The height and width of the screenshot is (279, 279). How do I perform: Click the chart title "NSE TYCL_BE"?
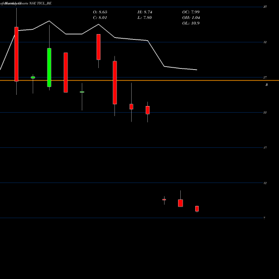click(x=40, y=3)
